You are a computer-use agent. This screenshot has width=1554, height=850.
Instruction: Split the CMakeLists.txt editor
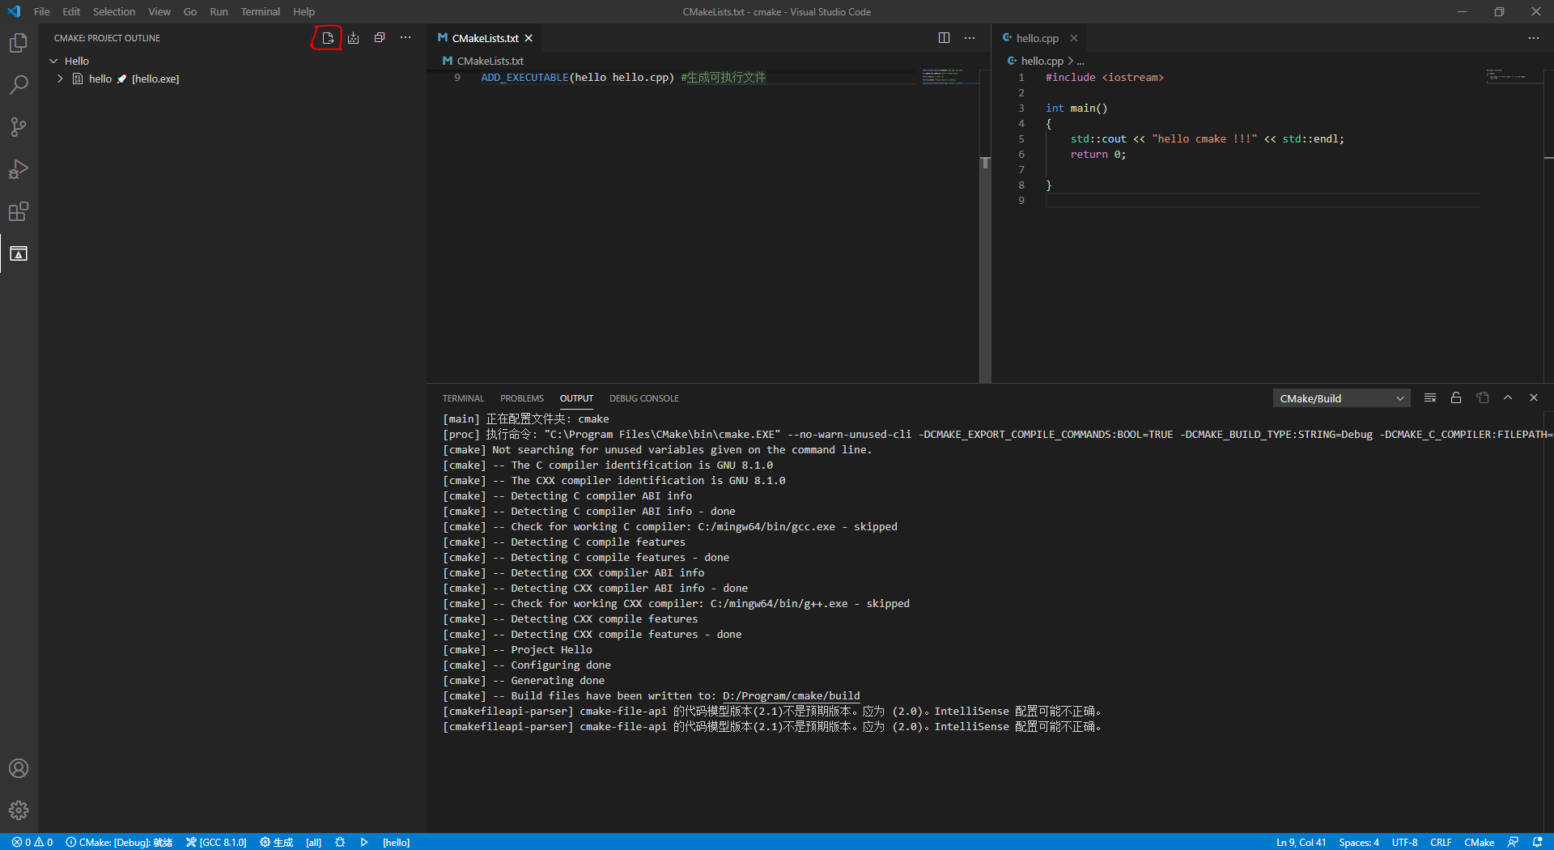[x=945, y=37]
